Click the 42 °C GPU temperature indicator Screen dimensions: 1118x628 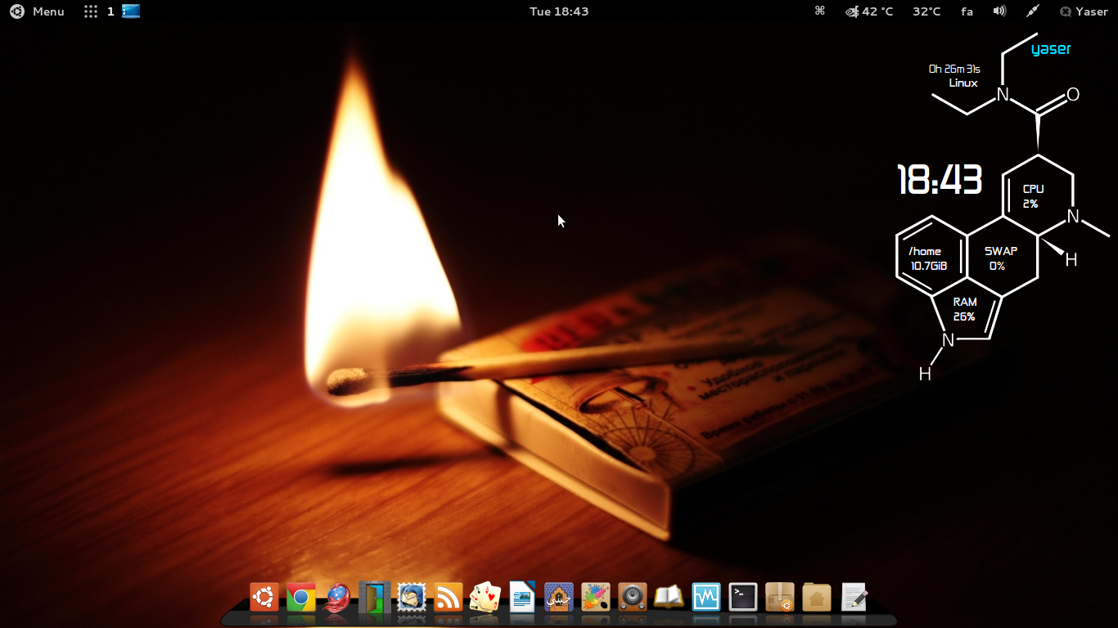pyautogui.click(x=869, y=11)
